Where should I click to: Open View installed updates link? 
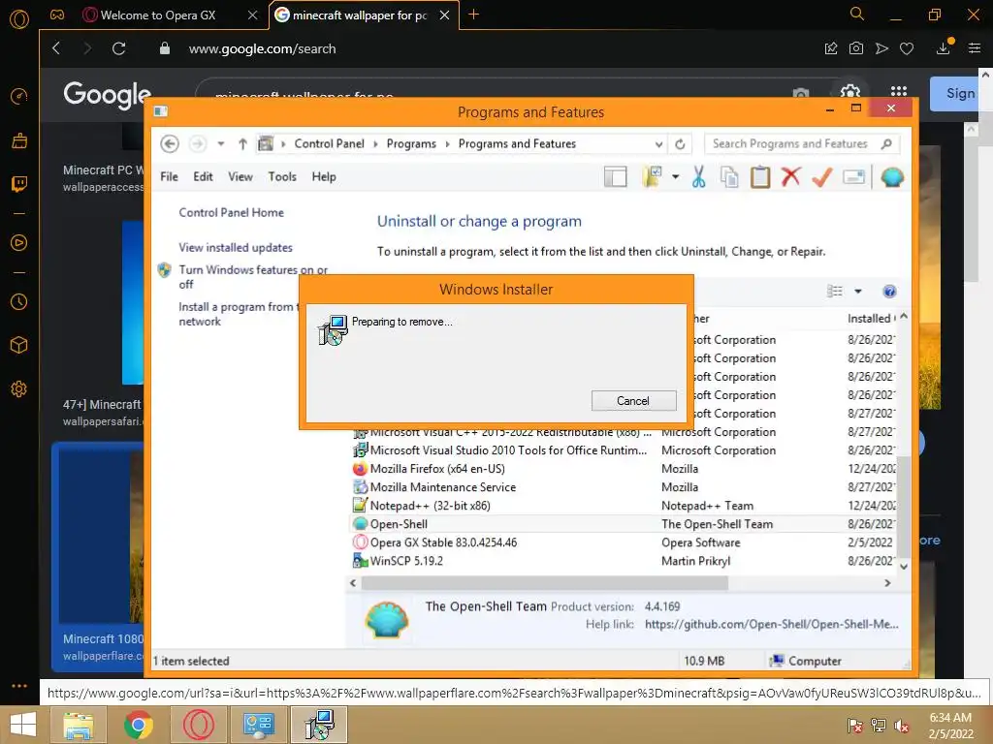click(236, 247)
